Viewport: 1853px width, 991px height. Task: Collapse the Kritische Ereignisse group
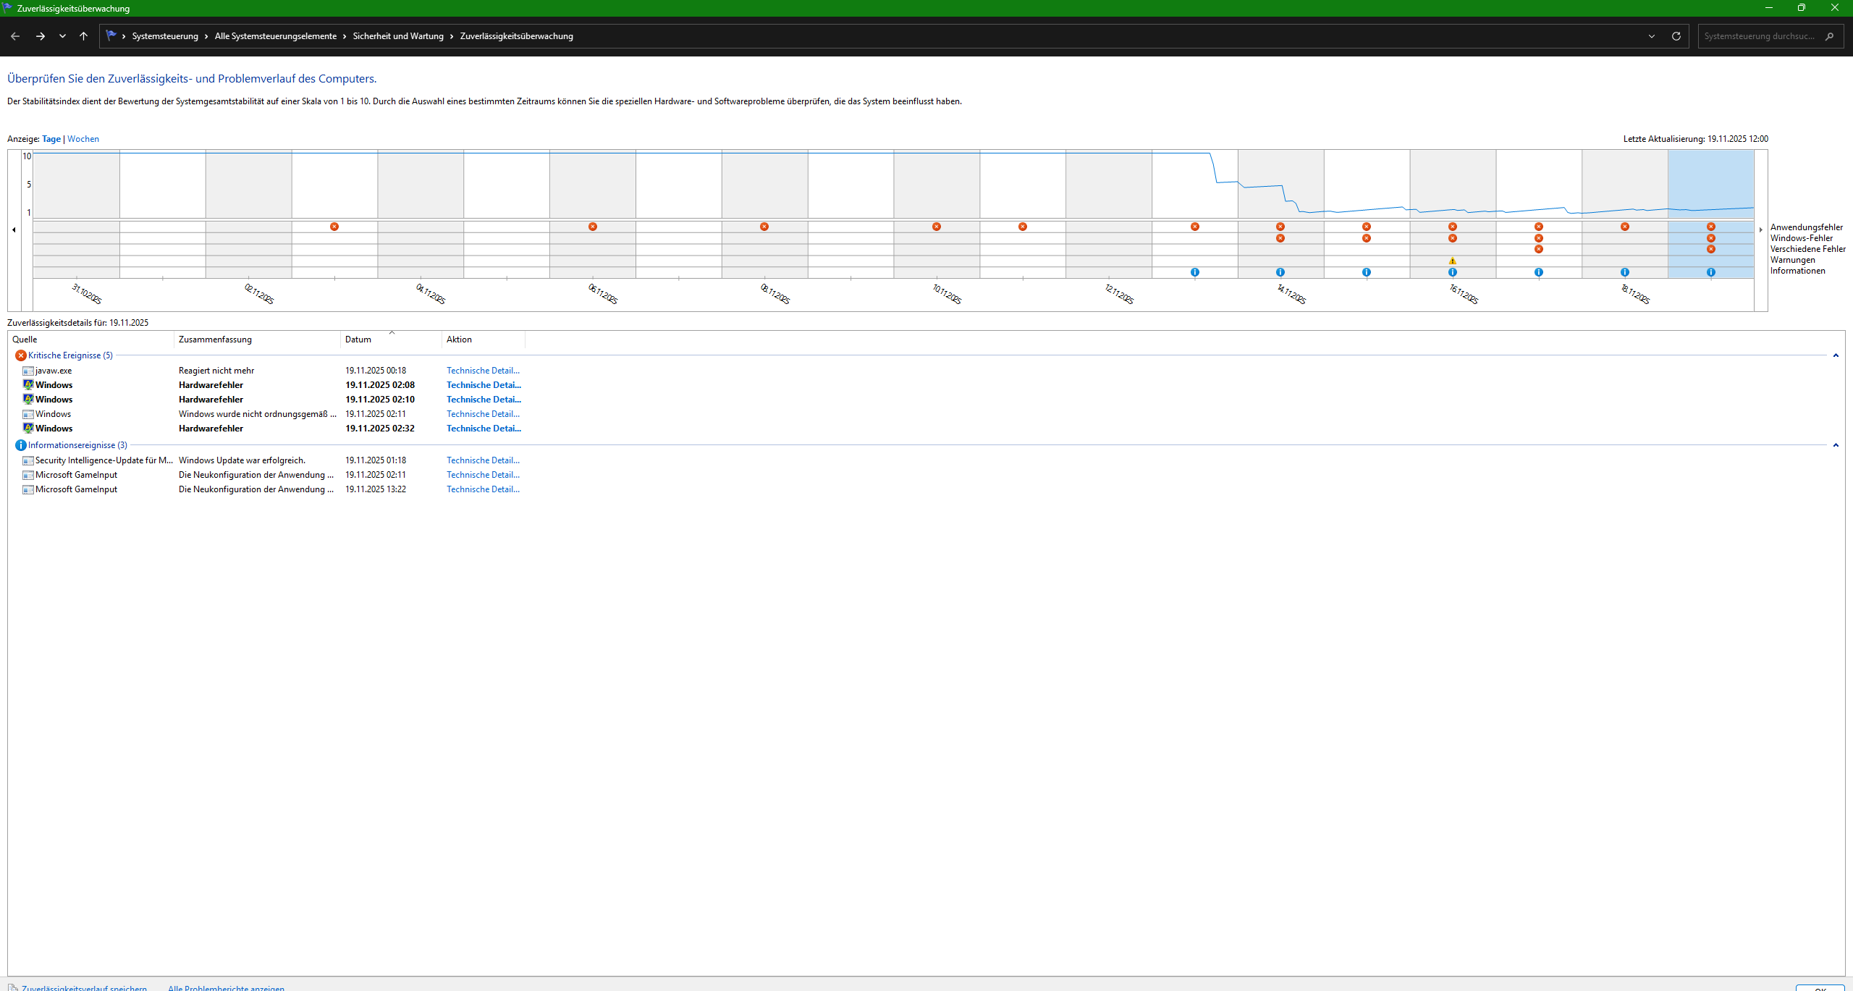pyautogui.click(x=1835, y=355)
